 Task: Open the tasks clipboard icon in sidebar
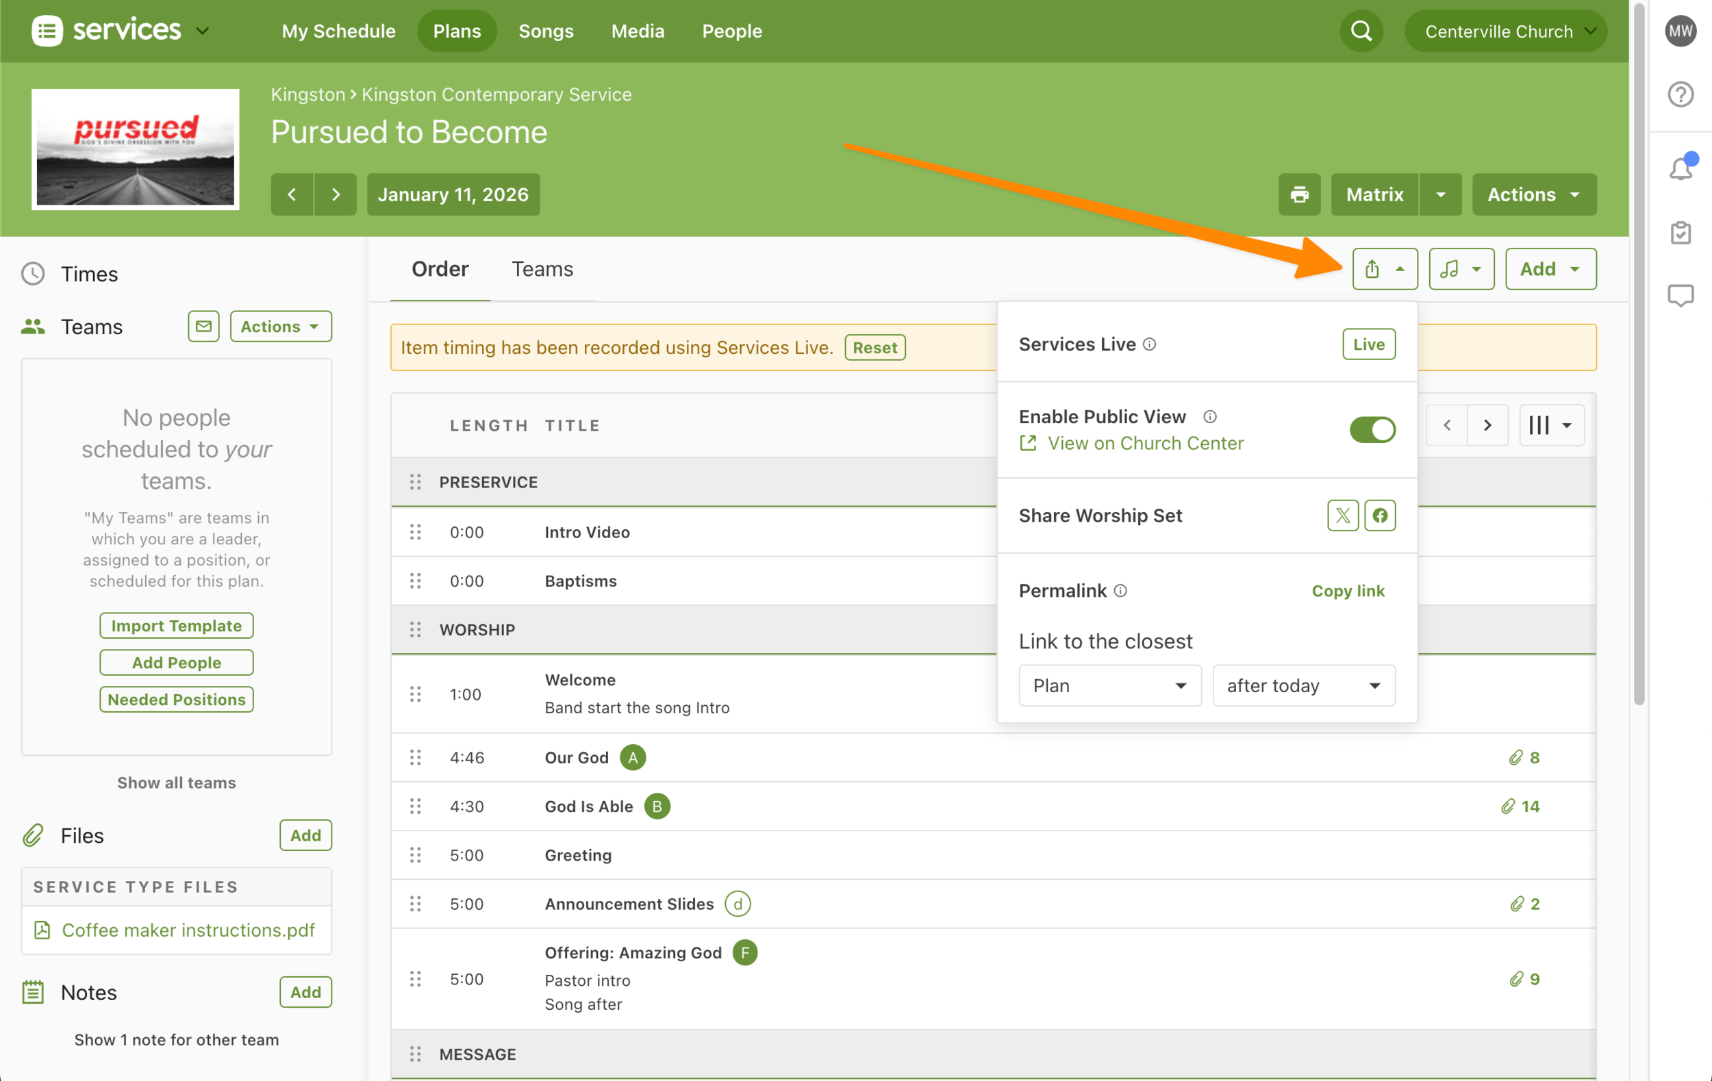pos(1680,232)
